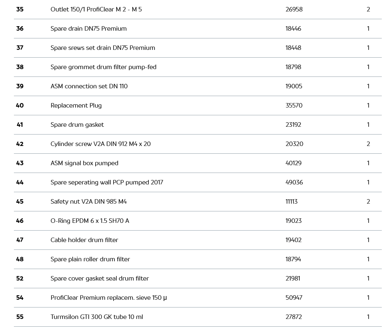Select O-Ring EPDM 6 x 1.5 SH70 A
Screen dimensions: 392x330
(x=90, y=221)
